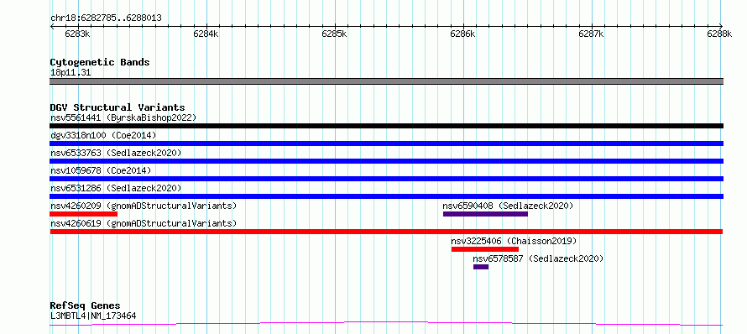Click the nsv3225406 (Chaisson2019) label

[514, 241]
